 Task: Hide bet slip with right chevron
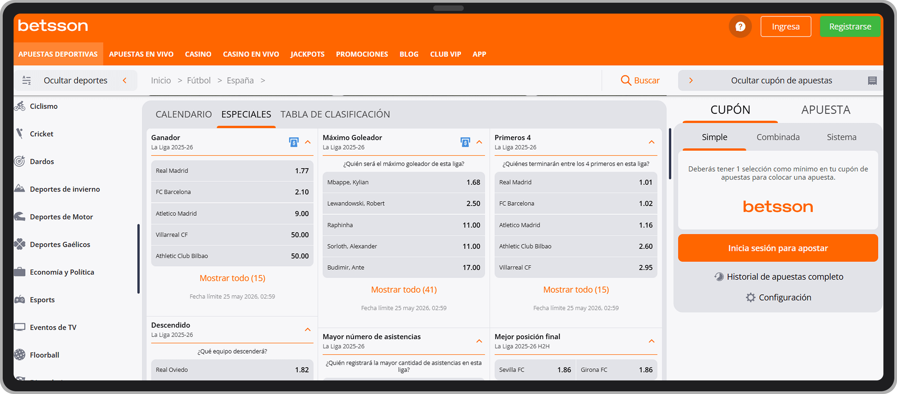pos(691,80)
